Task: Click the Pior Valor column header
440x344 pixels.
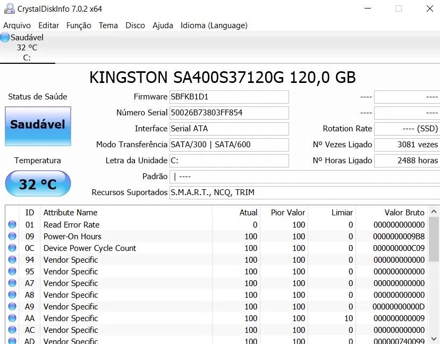Action: tap(284, 213)
